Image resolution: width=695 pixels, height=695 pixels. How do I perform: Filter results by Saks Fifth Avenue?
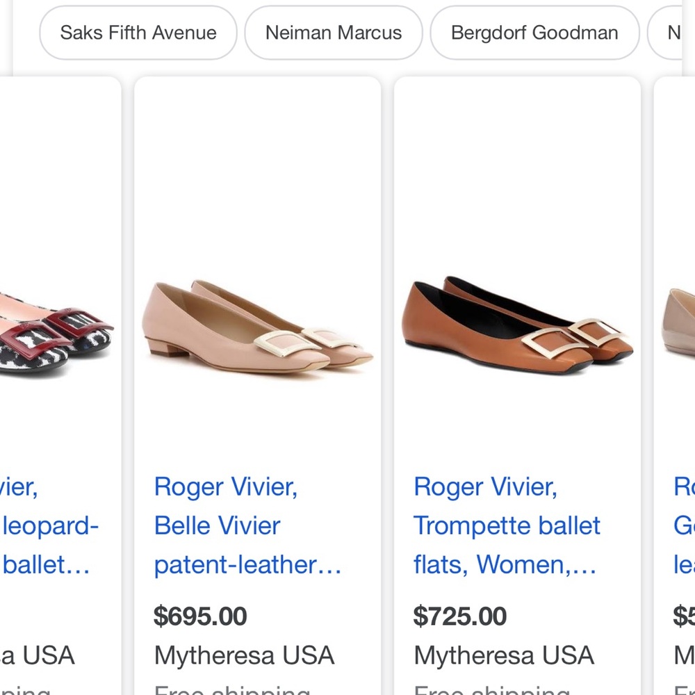(x=137, y=33)
